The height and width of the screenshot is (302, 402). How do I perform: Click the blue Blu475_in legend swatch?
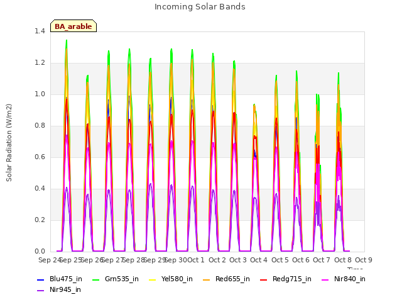pos(40,279)
